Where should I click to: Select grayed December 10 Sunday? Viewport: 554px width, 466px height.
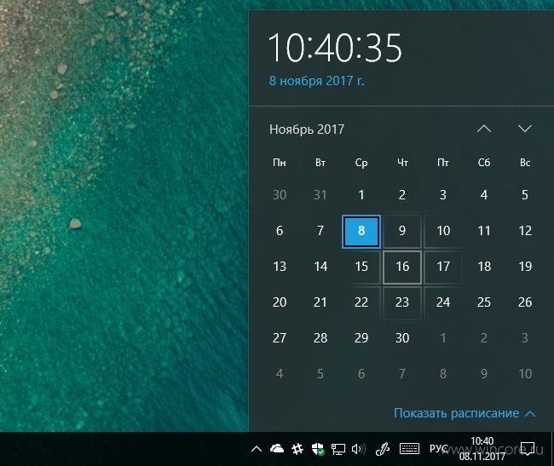click(x=525, y=374)
